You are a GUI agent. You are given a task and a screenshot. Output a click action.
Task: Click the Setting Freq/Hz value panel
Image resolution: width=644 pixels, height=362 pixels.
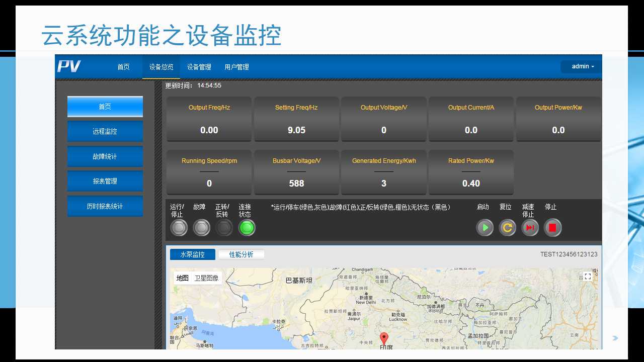296,119
